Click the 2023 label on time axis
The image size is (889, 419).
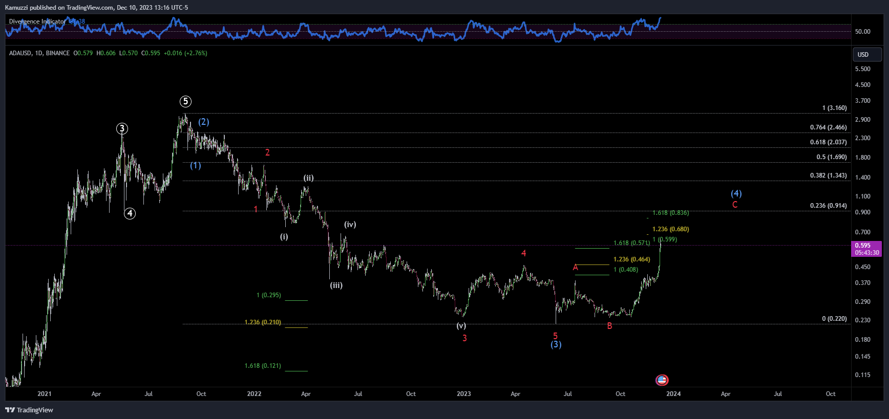pyautogui.click(x=463, y=394)
